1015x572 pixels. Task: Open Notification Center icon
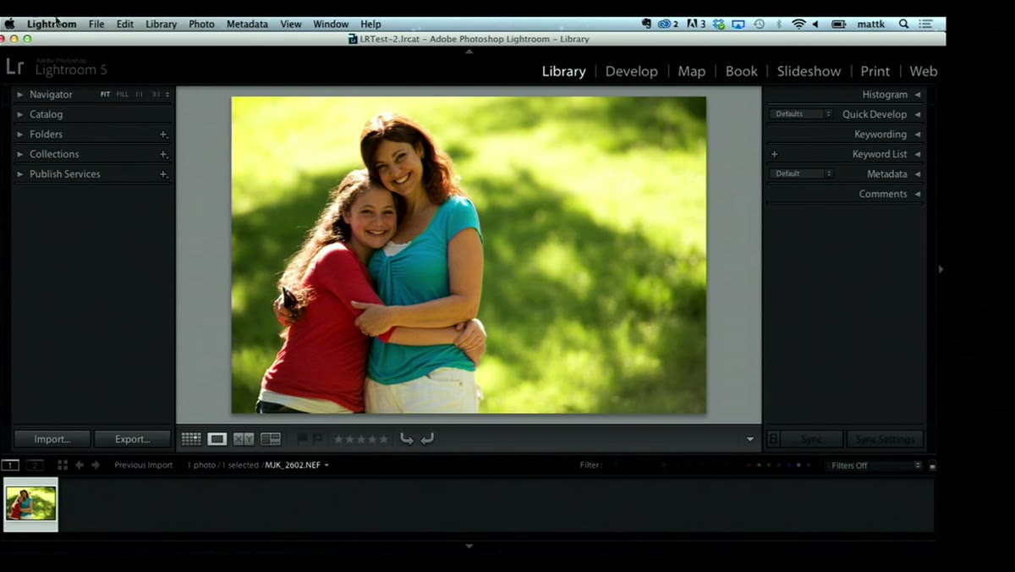pyautogui.click(x=927, y=24)
